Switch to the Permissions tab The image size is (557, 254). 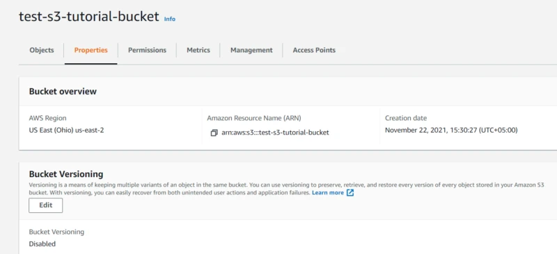coord(147,50)
